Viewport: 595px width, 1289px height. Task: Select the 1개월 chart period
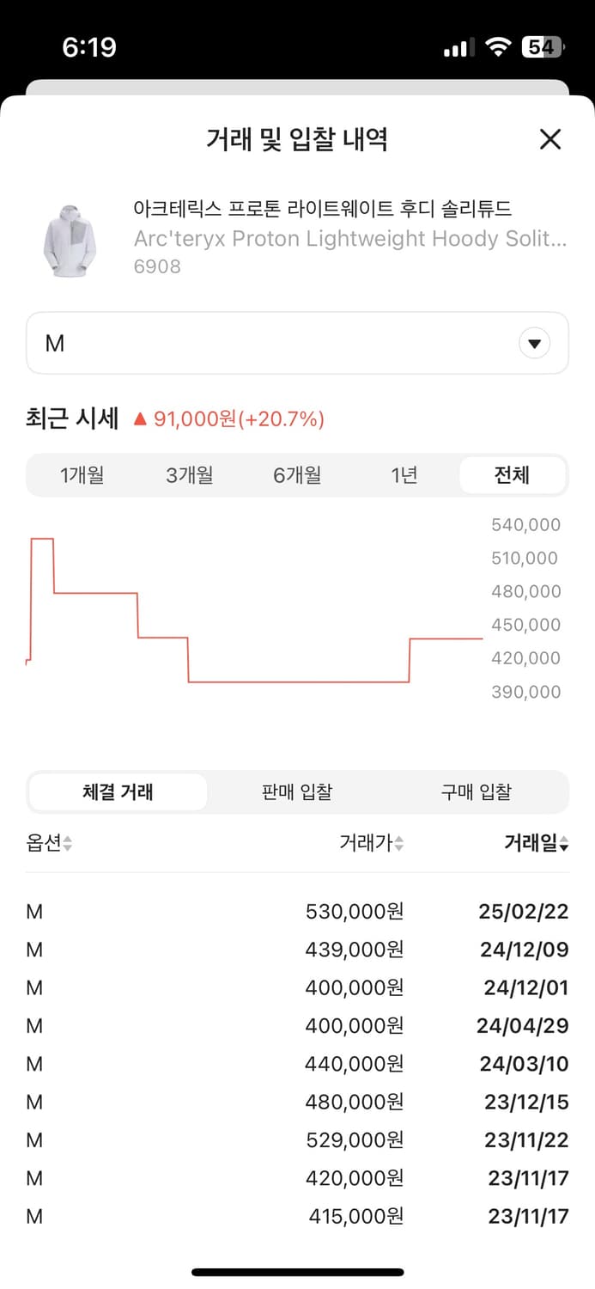click(x=82, y=474)
